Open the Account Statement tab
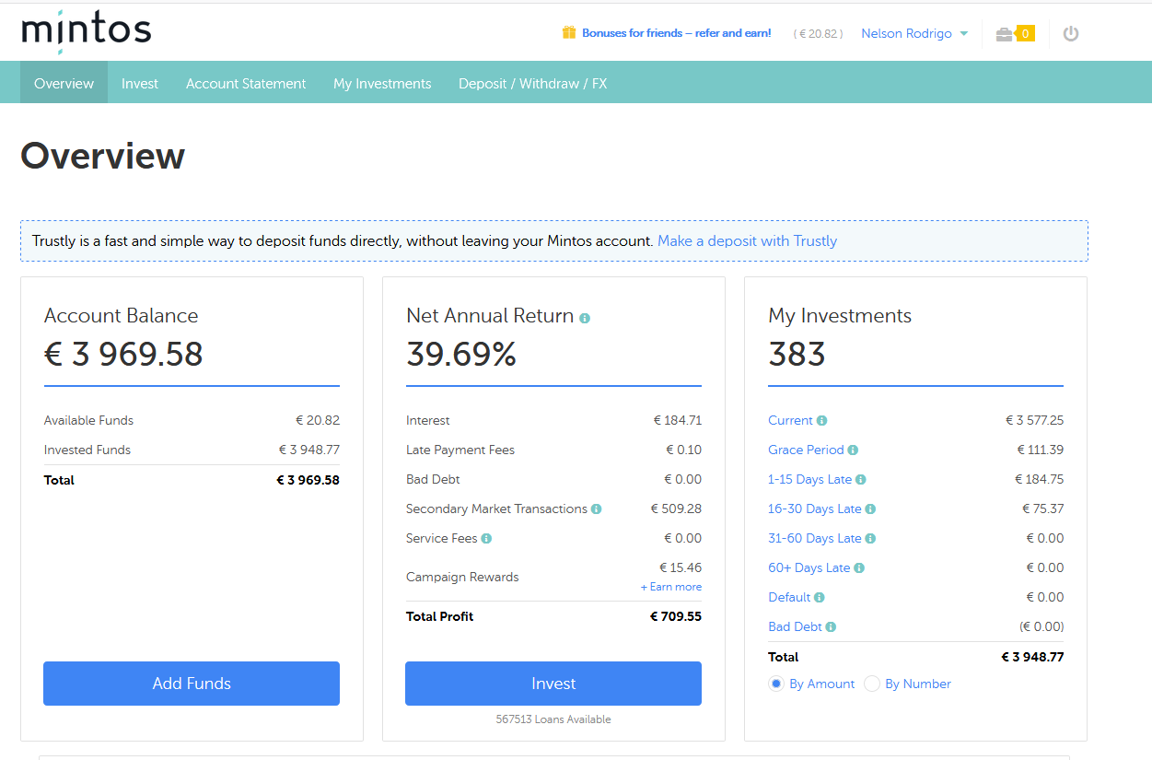Image resolution: width=1152 pixels, height=760 pixels. pos(246,84)
